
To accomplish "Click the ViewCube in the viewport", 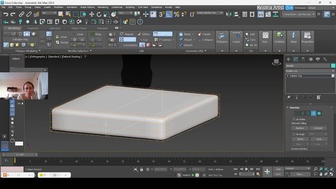I will [277, 62].
